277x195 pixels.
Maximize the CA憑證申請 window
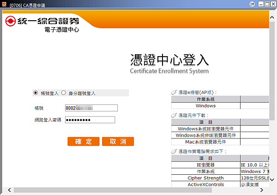tap(267, 4)
